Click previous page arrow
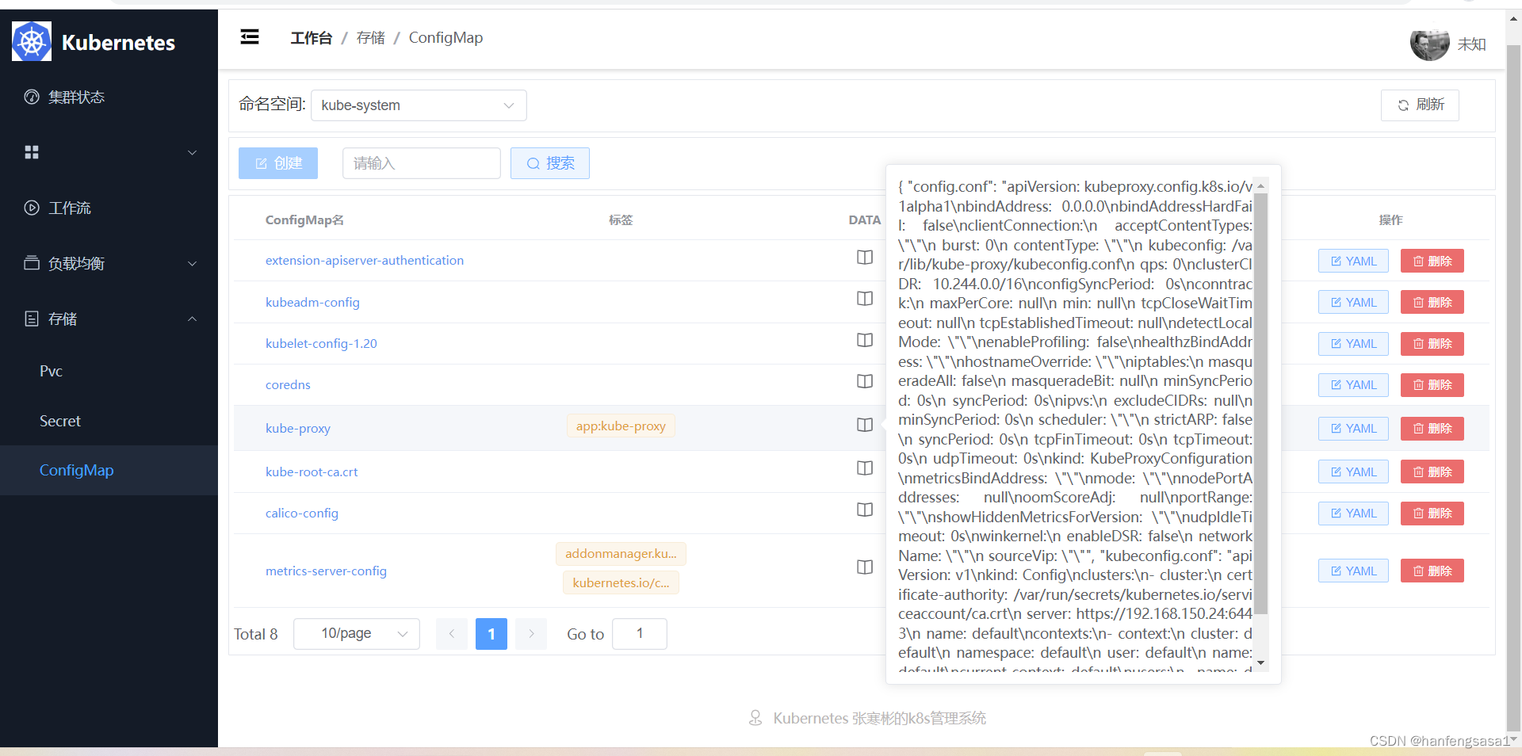1522x756 pixels. [x=452, y=633]
